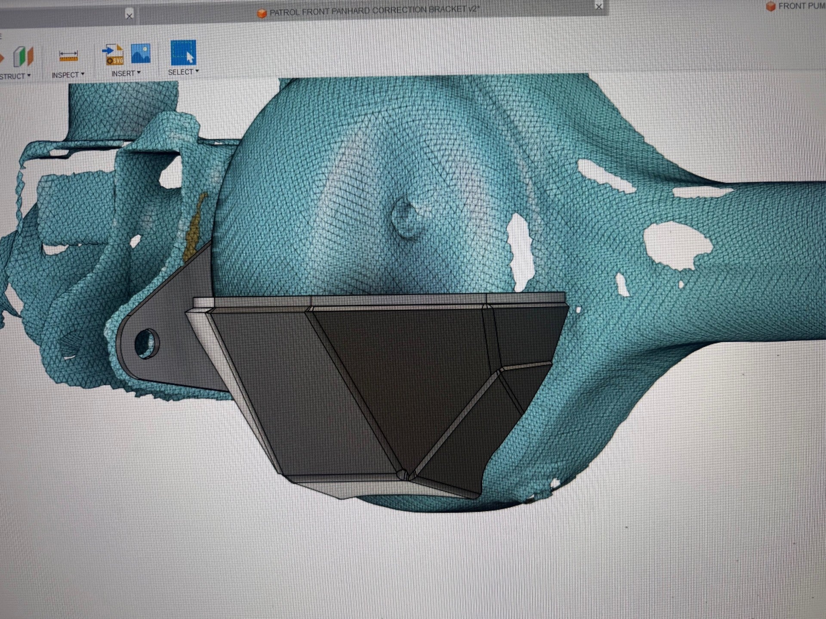The image size is (826, 619).
Task: Open the INSERT dropdown menu
Action: pyautogui.click(x=126, y=74)
